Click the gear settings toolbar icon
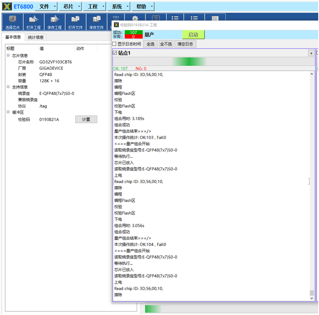319x315 pixels. tap(135, 18)
